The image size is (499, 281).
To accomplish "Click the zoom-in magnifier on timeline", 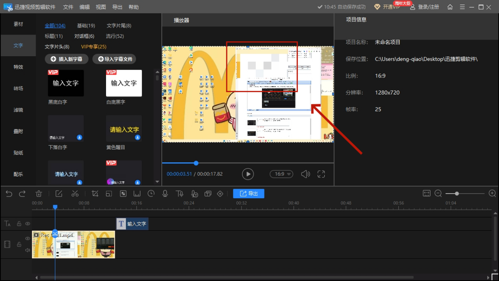I will 492,194.
